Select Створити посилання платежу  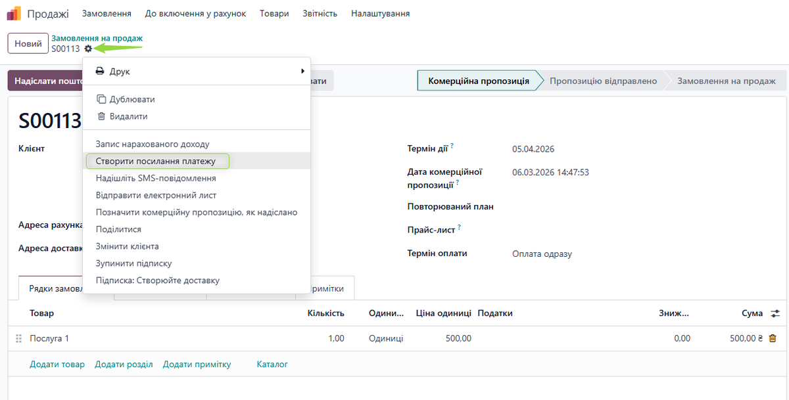point(155,161)
